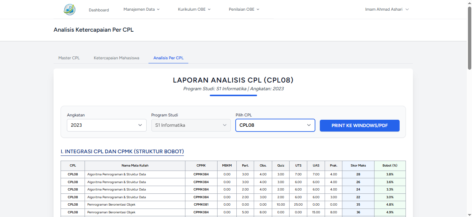Open Imam Ahmad Ashari user menu
The width and height of the screenshot is (472, 217).
(x=387, y=10)
